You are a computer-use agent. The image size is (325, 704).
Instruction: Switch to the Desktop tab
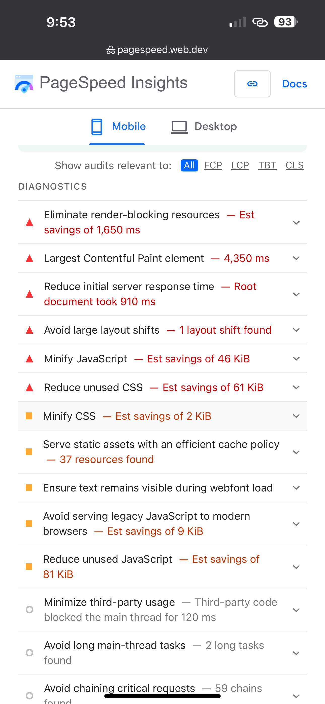(215, 127)
